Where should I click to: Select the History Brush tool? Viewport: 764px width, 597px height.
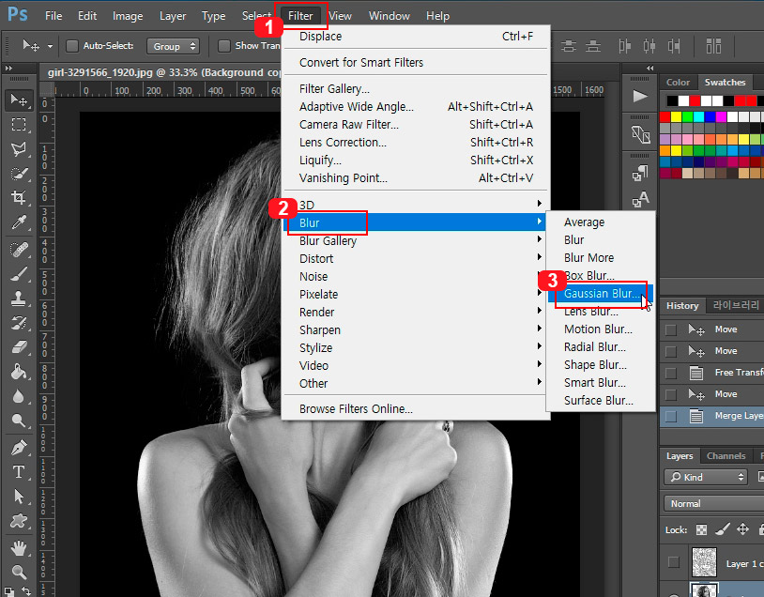pyautogui.click(x=19, y=323)
